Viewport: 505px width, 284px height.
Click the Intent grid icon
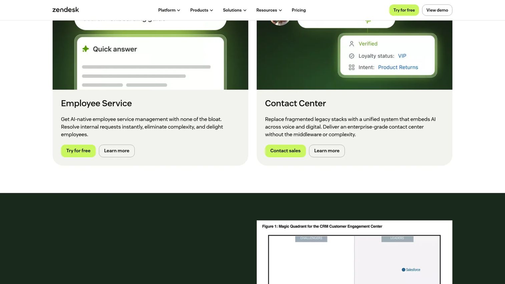(352, 67)
